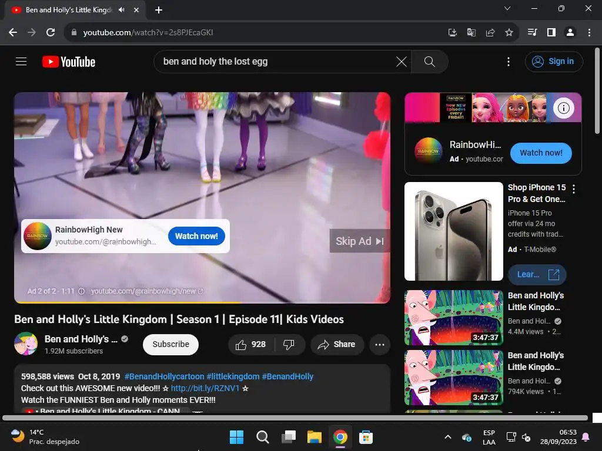This screenshot has width=602, height=451.
Task: Open weather widget 14°C
Action: (45, 437)
